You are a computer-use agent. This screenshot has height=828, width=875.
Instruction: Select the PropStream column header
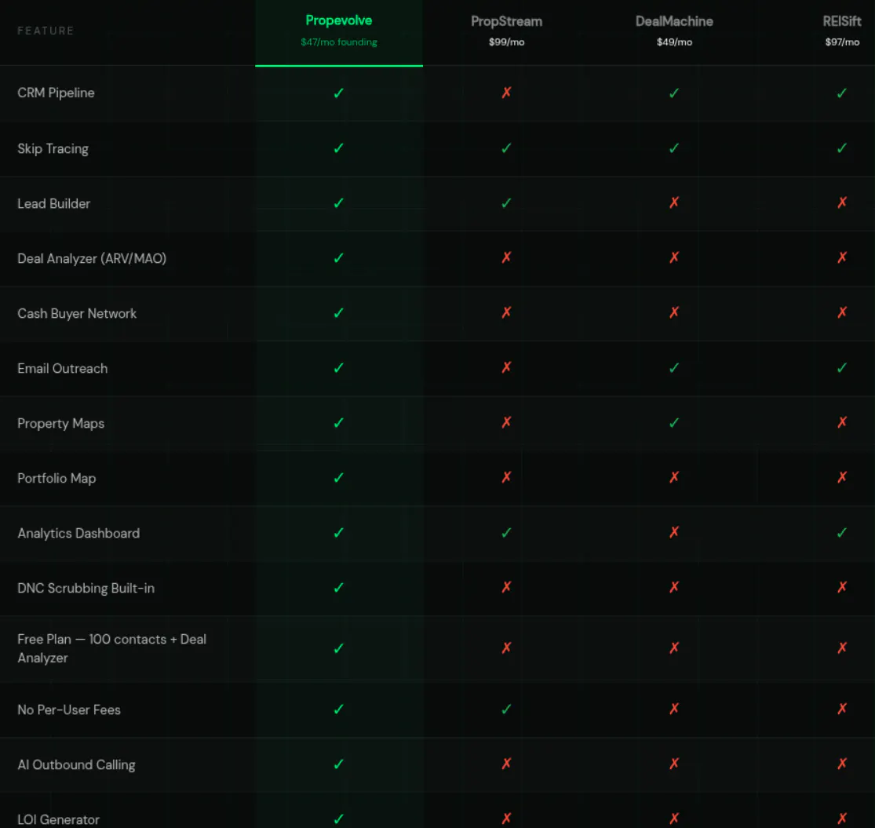[x=506, y=21]
